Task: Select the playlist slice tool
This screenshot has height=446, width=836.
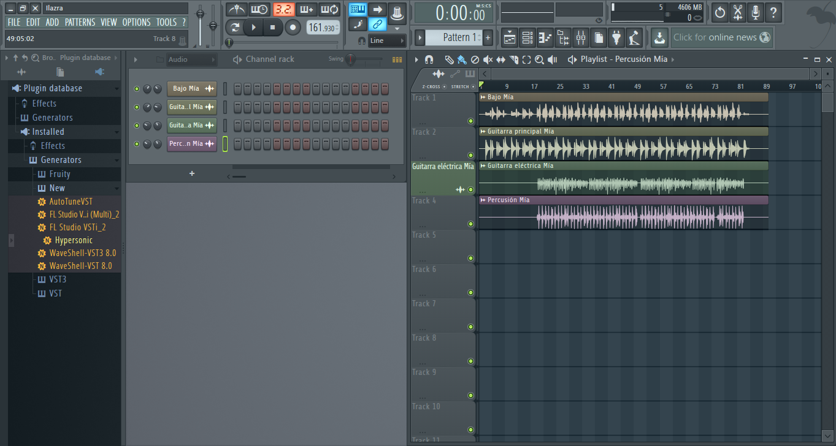Action: click(513, 59)
